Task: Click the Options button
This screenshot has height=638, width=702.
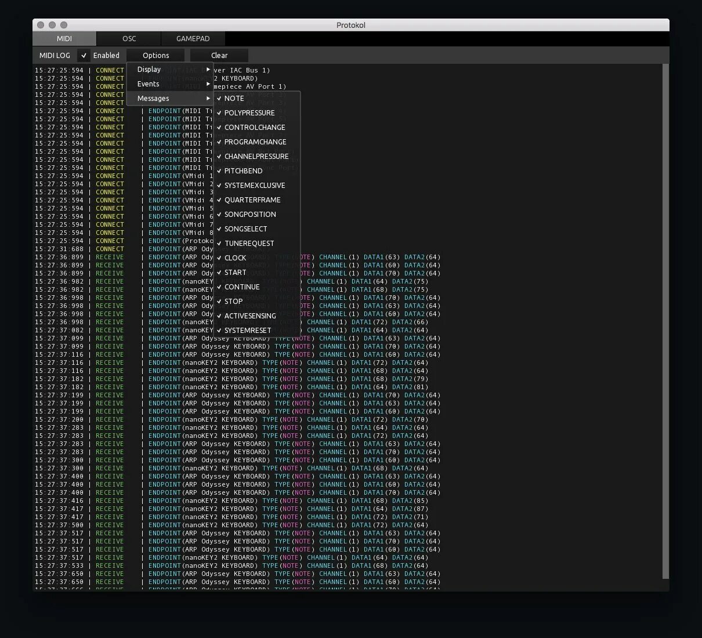Action: [x=156, y=56]
